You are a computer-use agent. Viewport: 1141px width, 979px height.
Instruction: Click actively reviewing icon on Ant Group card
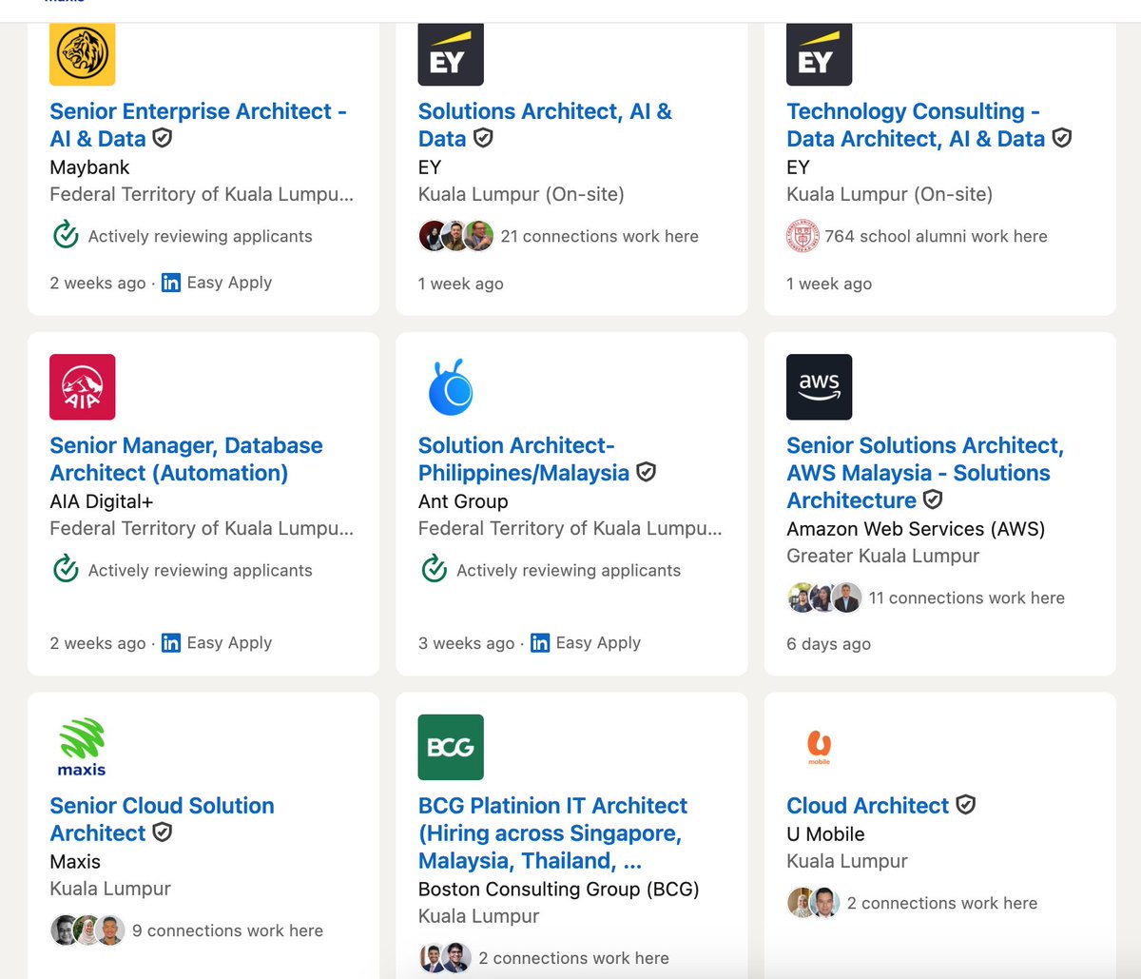click(x=435, y=569)
